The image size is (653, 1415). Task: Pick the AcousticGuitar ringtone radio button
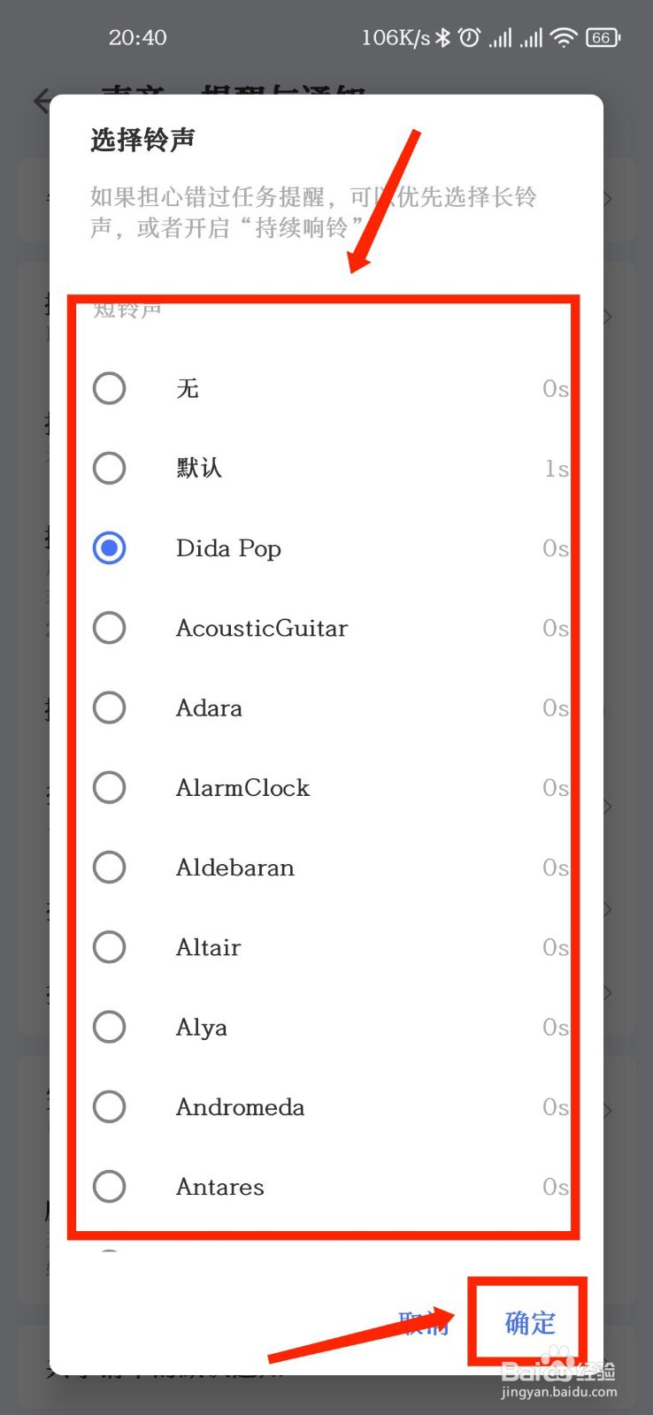(x=110, y=628)
